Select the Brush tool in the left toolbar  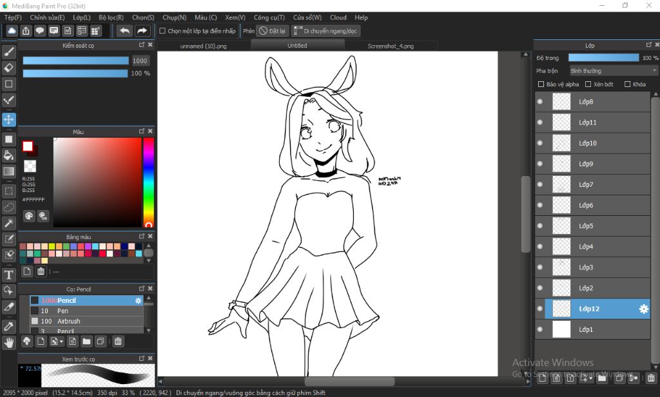point(9,52)
